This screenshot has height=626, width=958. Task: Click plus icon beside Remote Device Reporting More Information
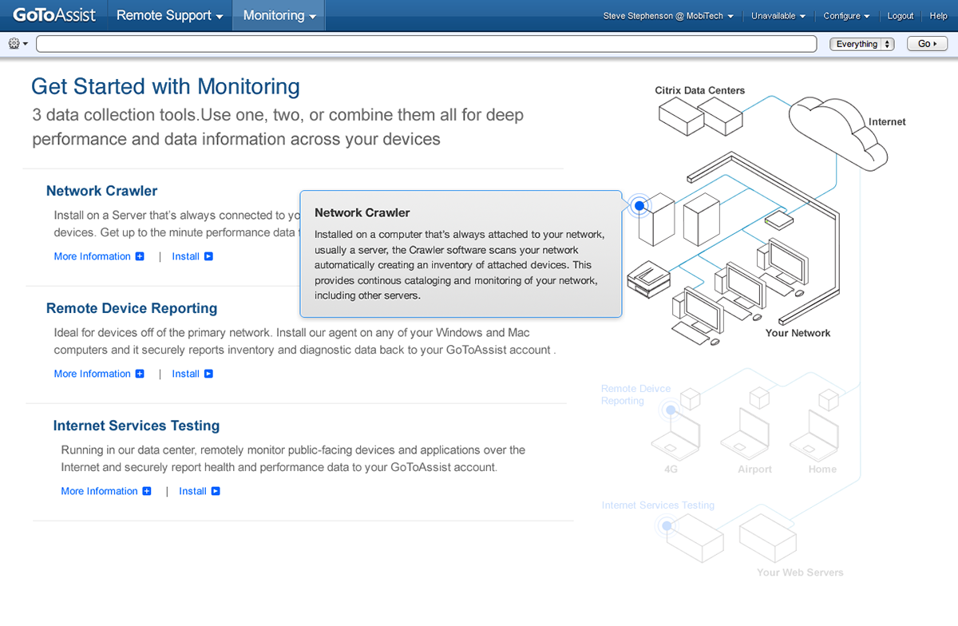tap(140, 374)
